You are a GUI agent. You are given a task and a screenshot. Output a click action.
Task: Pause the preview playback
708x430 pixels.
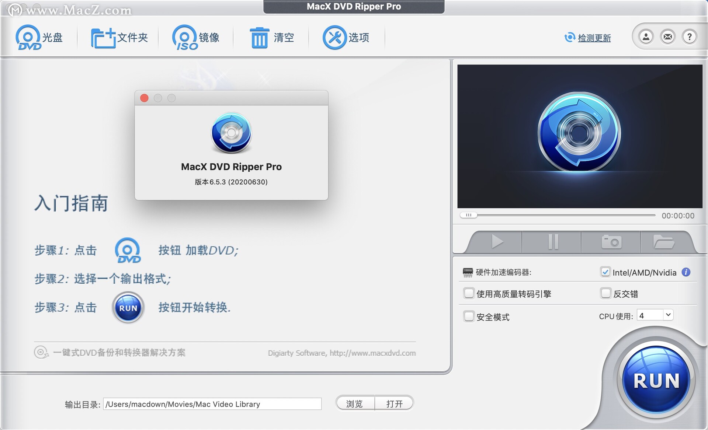pyautogui.click(x=553, y=242)
